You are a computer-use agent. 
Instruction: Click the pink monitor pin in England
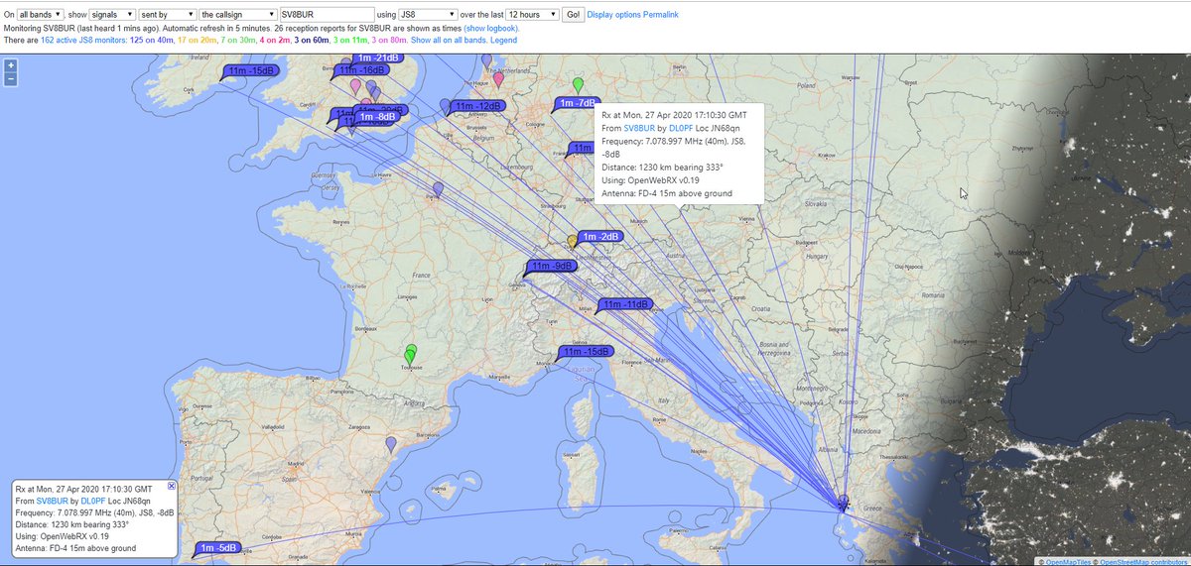tap(356, 87)
